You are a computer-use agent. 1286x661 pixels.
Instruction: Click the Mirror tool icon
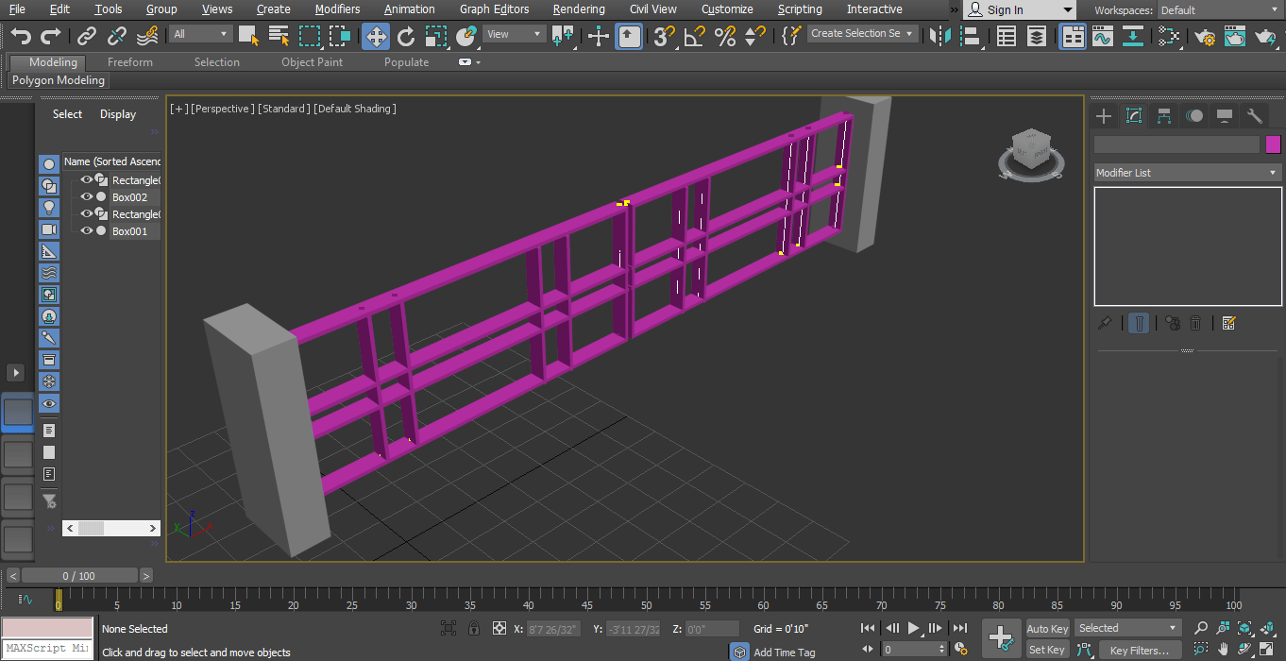tap(939, 36)
